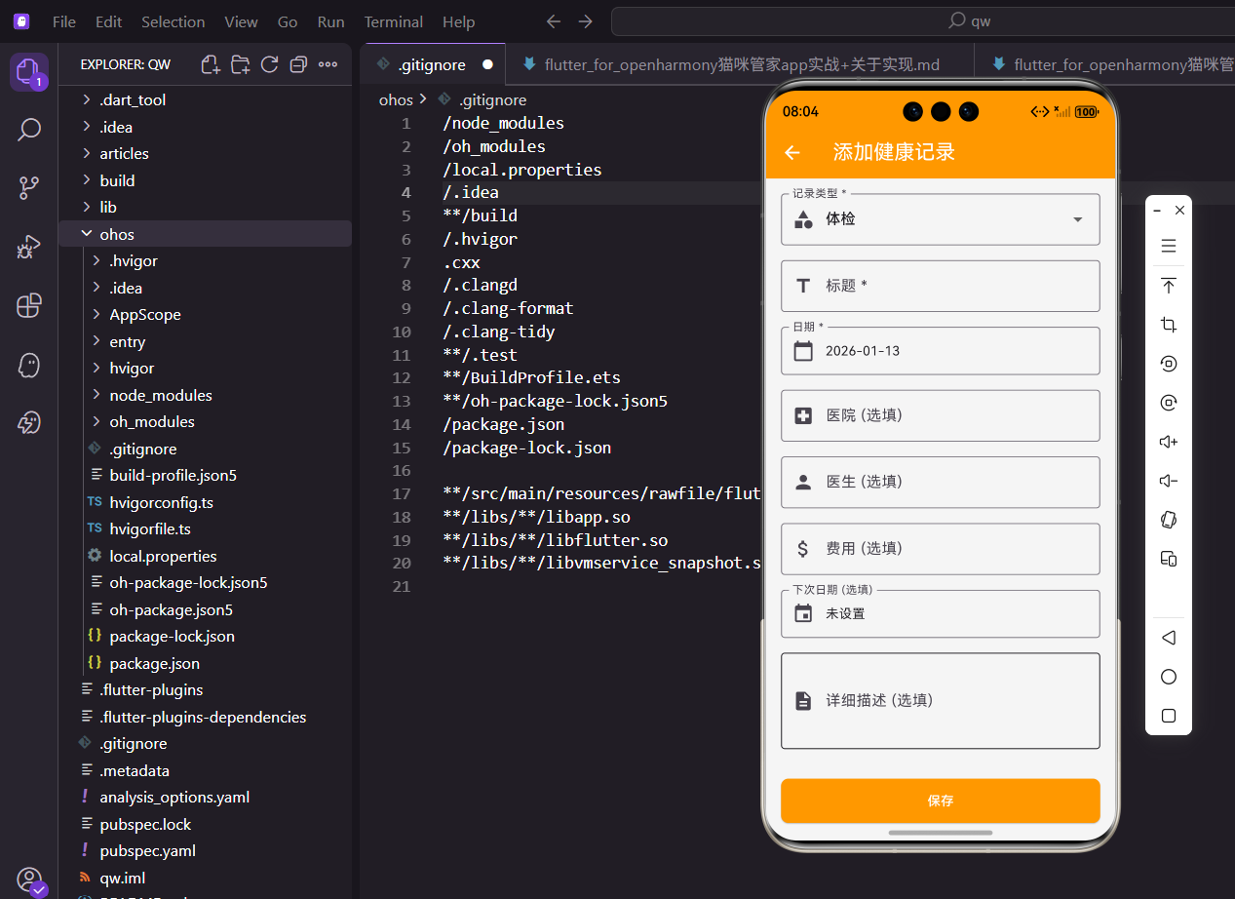The width and height of the screenshot is (1235, 899).
Task: Open analysis_options.yaml file
Action: (174, 797)
